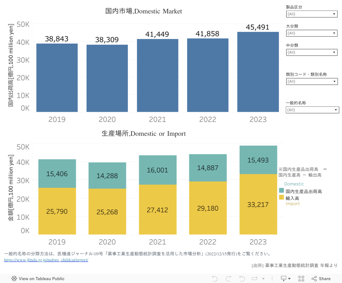
Task: Click the teal 国内生産品出荷高 legend swatch
Action: coord(281,191)
